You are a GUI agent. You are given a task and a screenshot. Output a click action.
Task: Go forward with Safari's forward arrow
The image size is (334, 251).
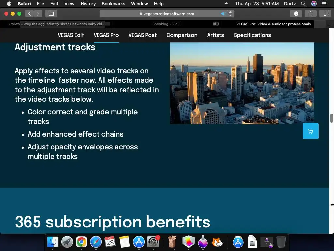pos(38,14)
